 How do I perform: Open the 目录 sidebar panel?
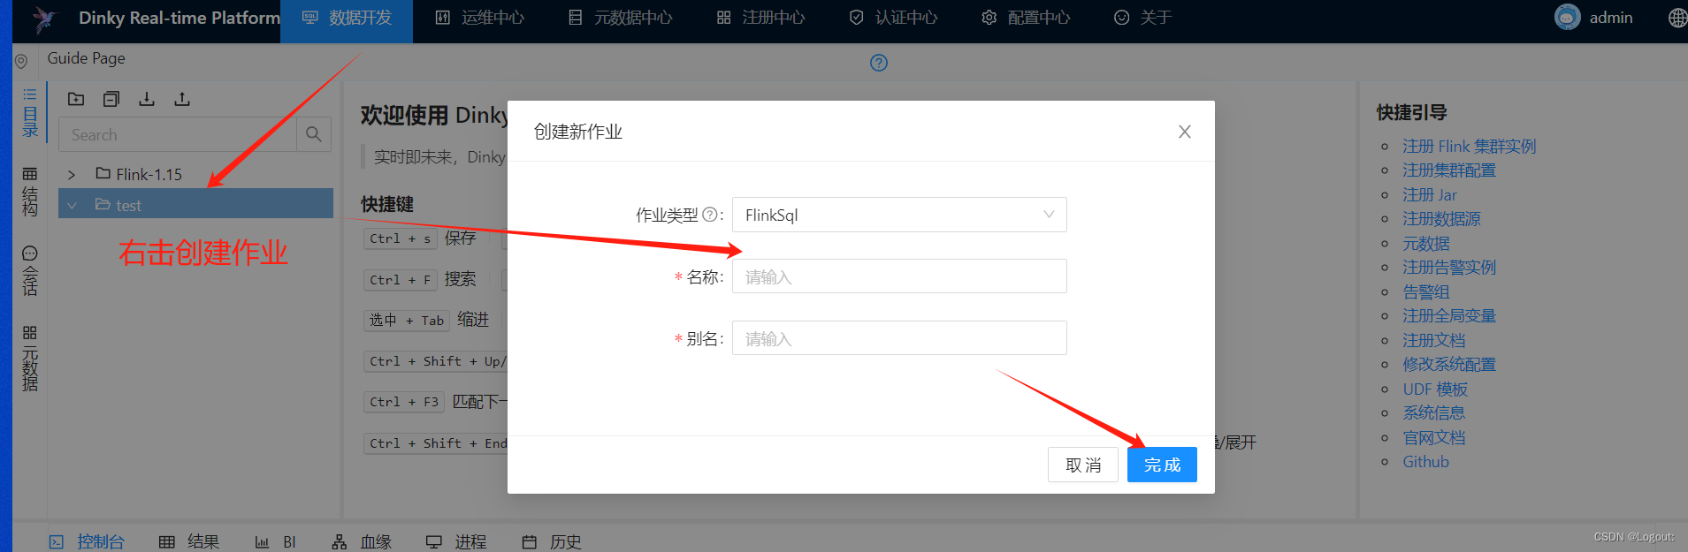(x=30, y=113)
